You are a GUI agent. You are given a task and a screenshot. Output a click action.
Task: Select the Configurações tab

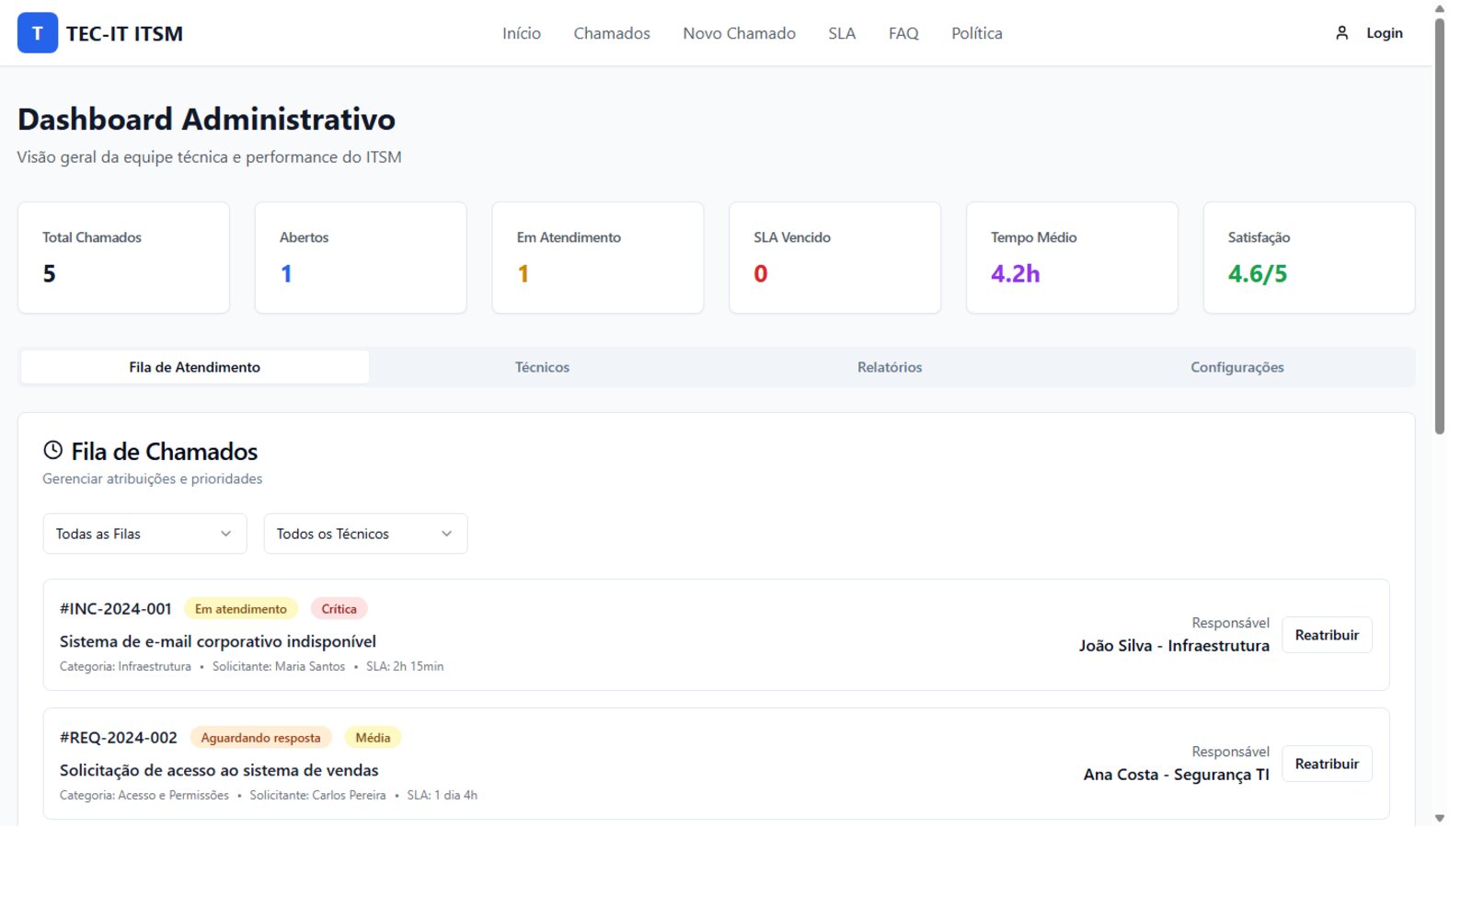tap(1236, 367)
